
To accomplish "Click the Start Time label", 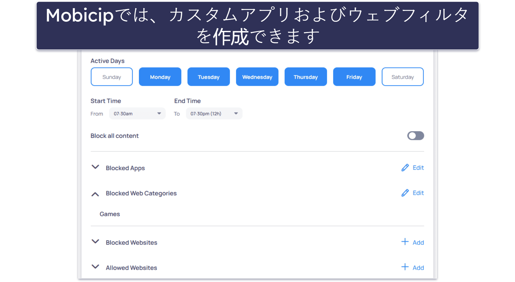I will tap(106, 101).
